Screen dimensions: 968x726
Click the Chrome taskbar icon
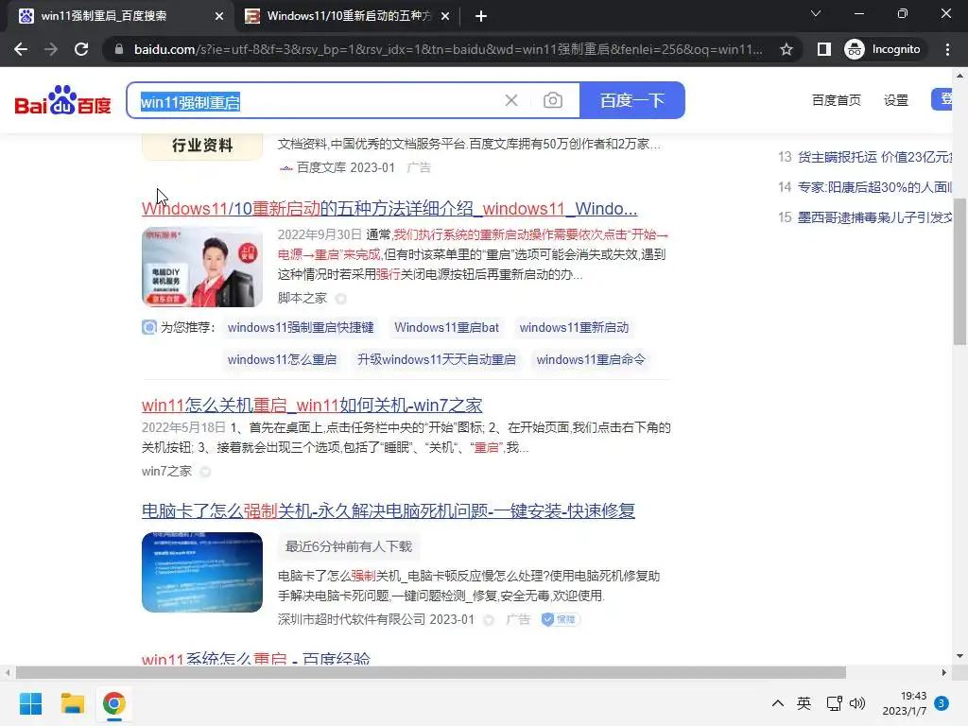click(x=113, y=703)
